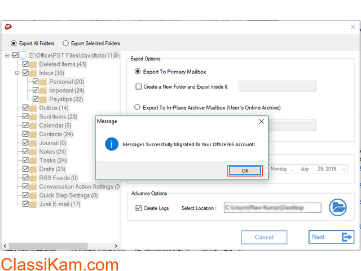Click the log location path field
361x271 pixels.
[x=272, y=208]
